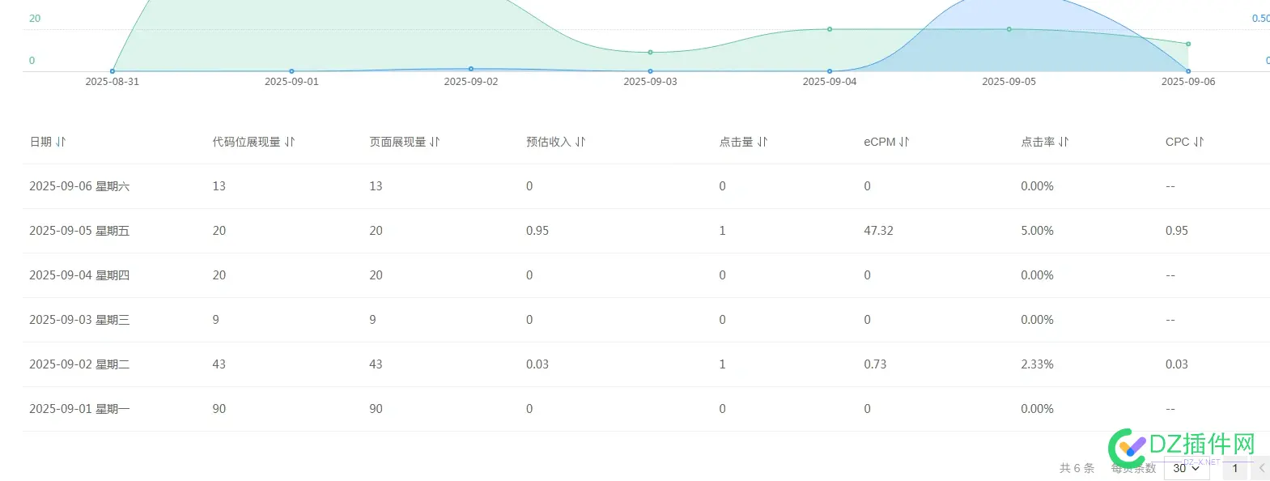
Task: Sort by eCPM sort icon
Action: 904,142
